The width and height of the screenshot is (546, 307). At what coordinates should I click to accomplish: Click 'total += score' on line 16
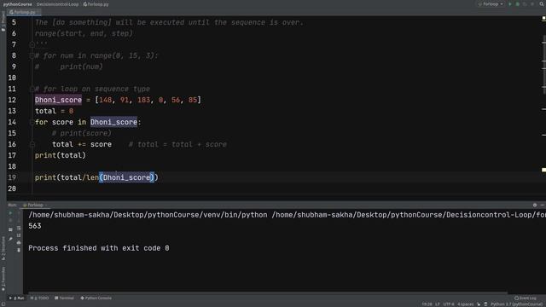82,144
